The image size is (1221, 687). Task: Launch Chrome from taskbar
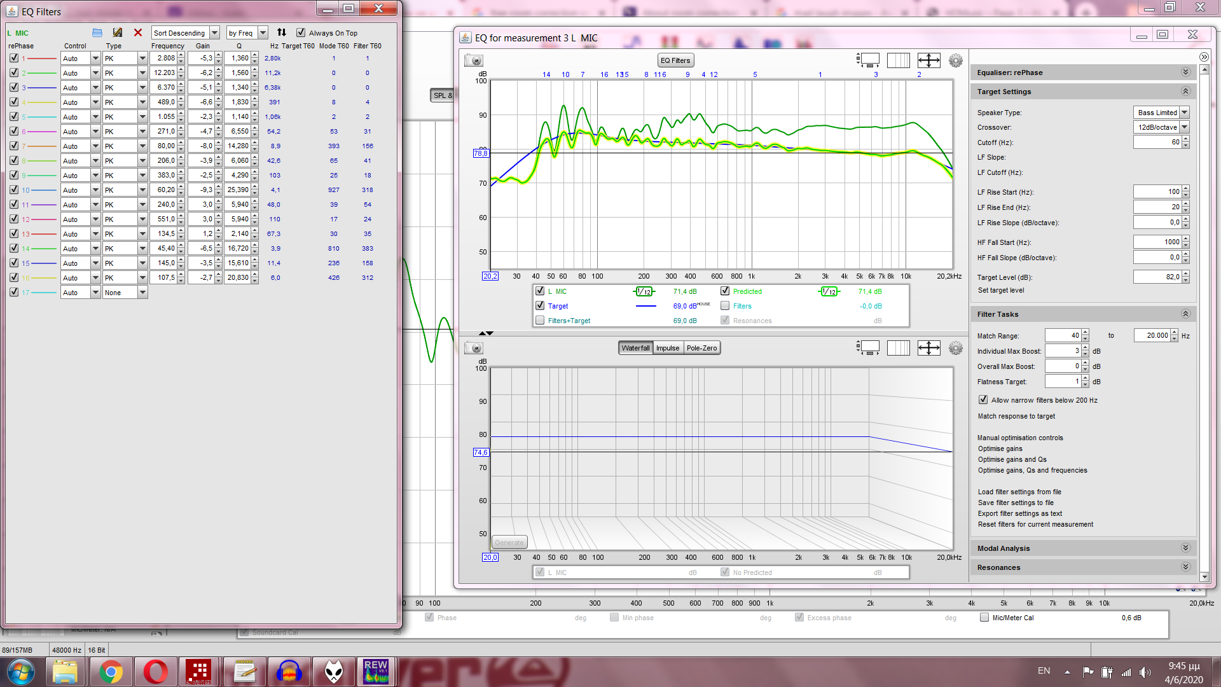click(x=111, y=672)
